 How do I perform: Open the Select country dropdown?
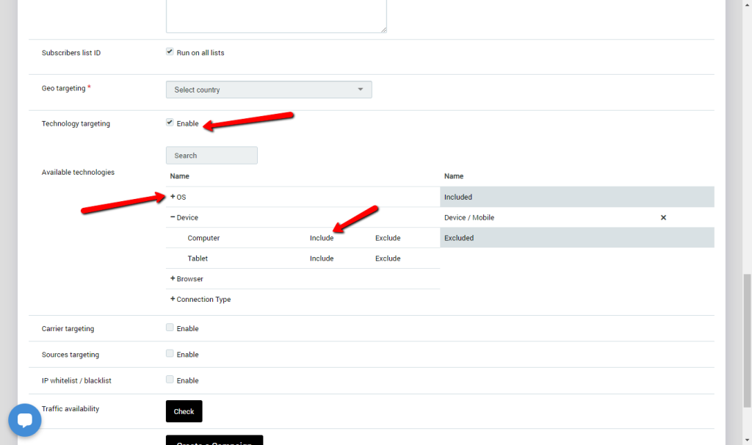(x=269, y=90)
